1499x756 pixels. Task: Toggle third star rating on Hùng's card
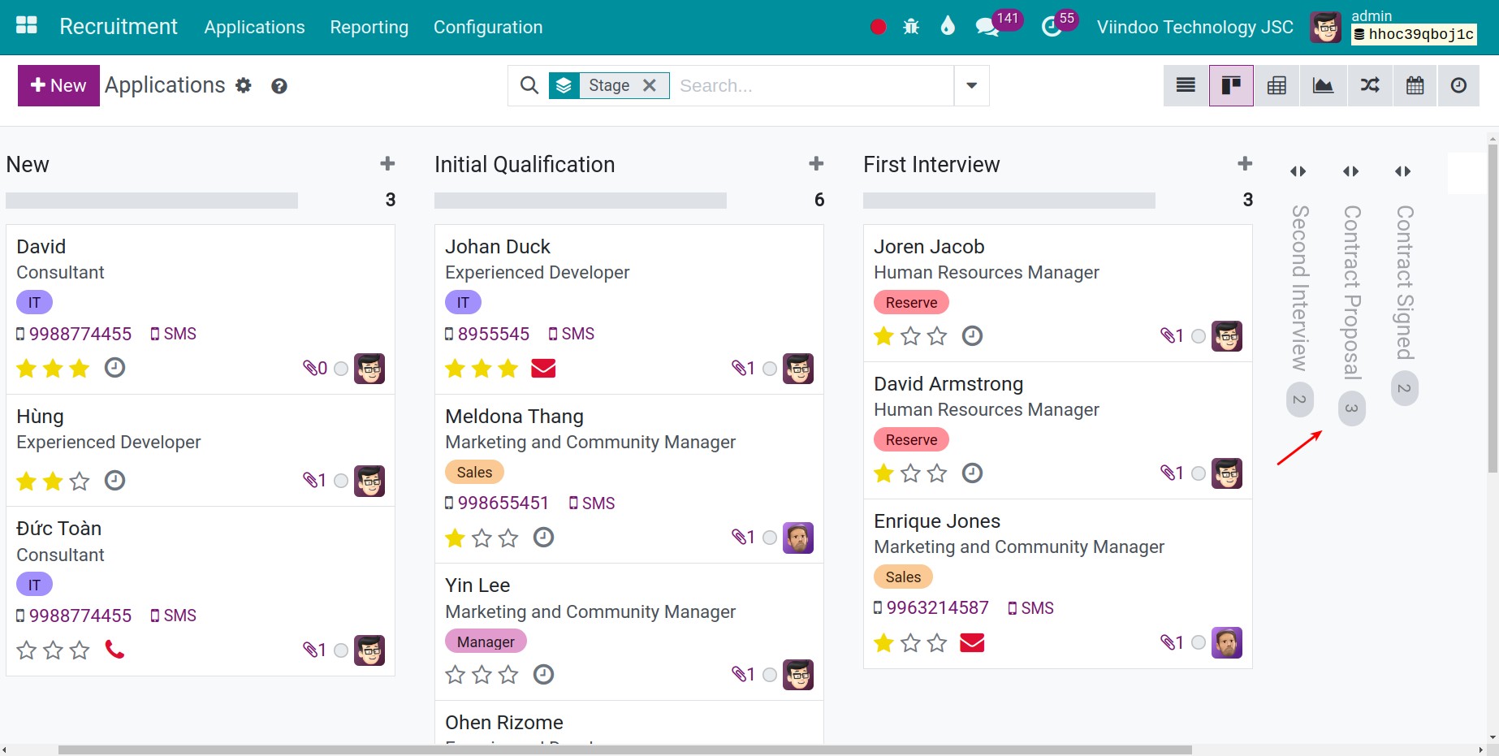click(79, 481)
